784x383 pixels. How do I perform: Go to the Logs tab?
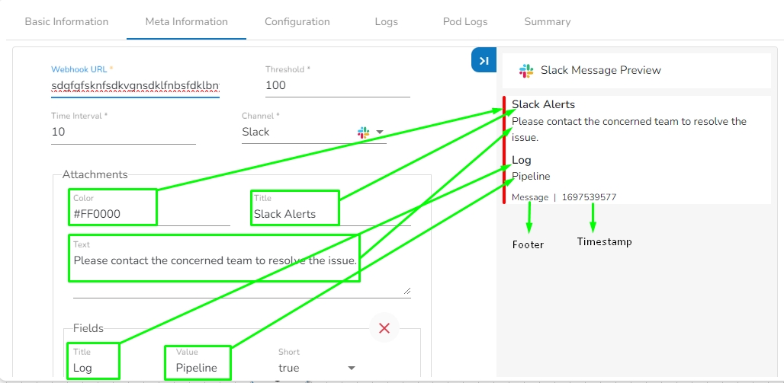point(387,21)
